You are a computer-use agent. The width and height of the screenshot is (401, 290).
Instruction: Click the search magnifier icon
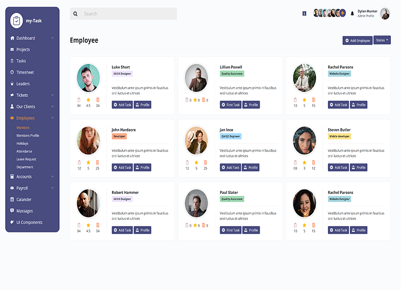coord(76,14)
